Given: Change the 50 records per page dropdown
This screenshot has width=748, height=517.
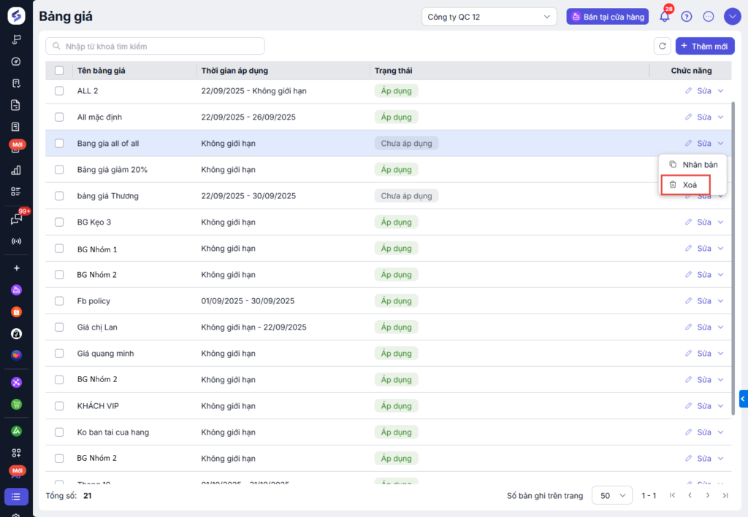Looking at the screenshot, I should pos(611,495).
